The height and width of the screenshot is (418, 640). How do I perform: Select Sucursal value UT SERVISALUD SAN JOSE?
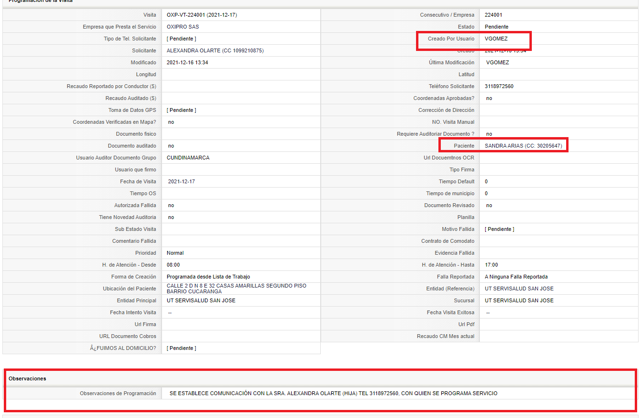[x=519, y=300]
